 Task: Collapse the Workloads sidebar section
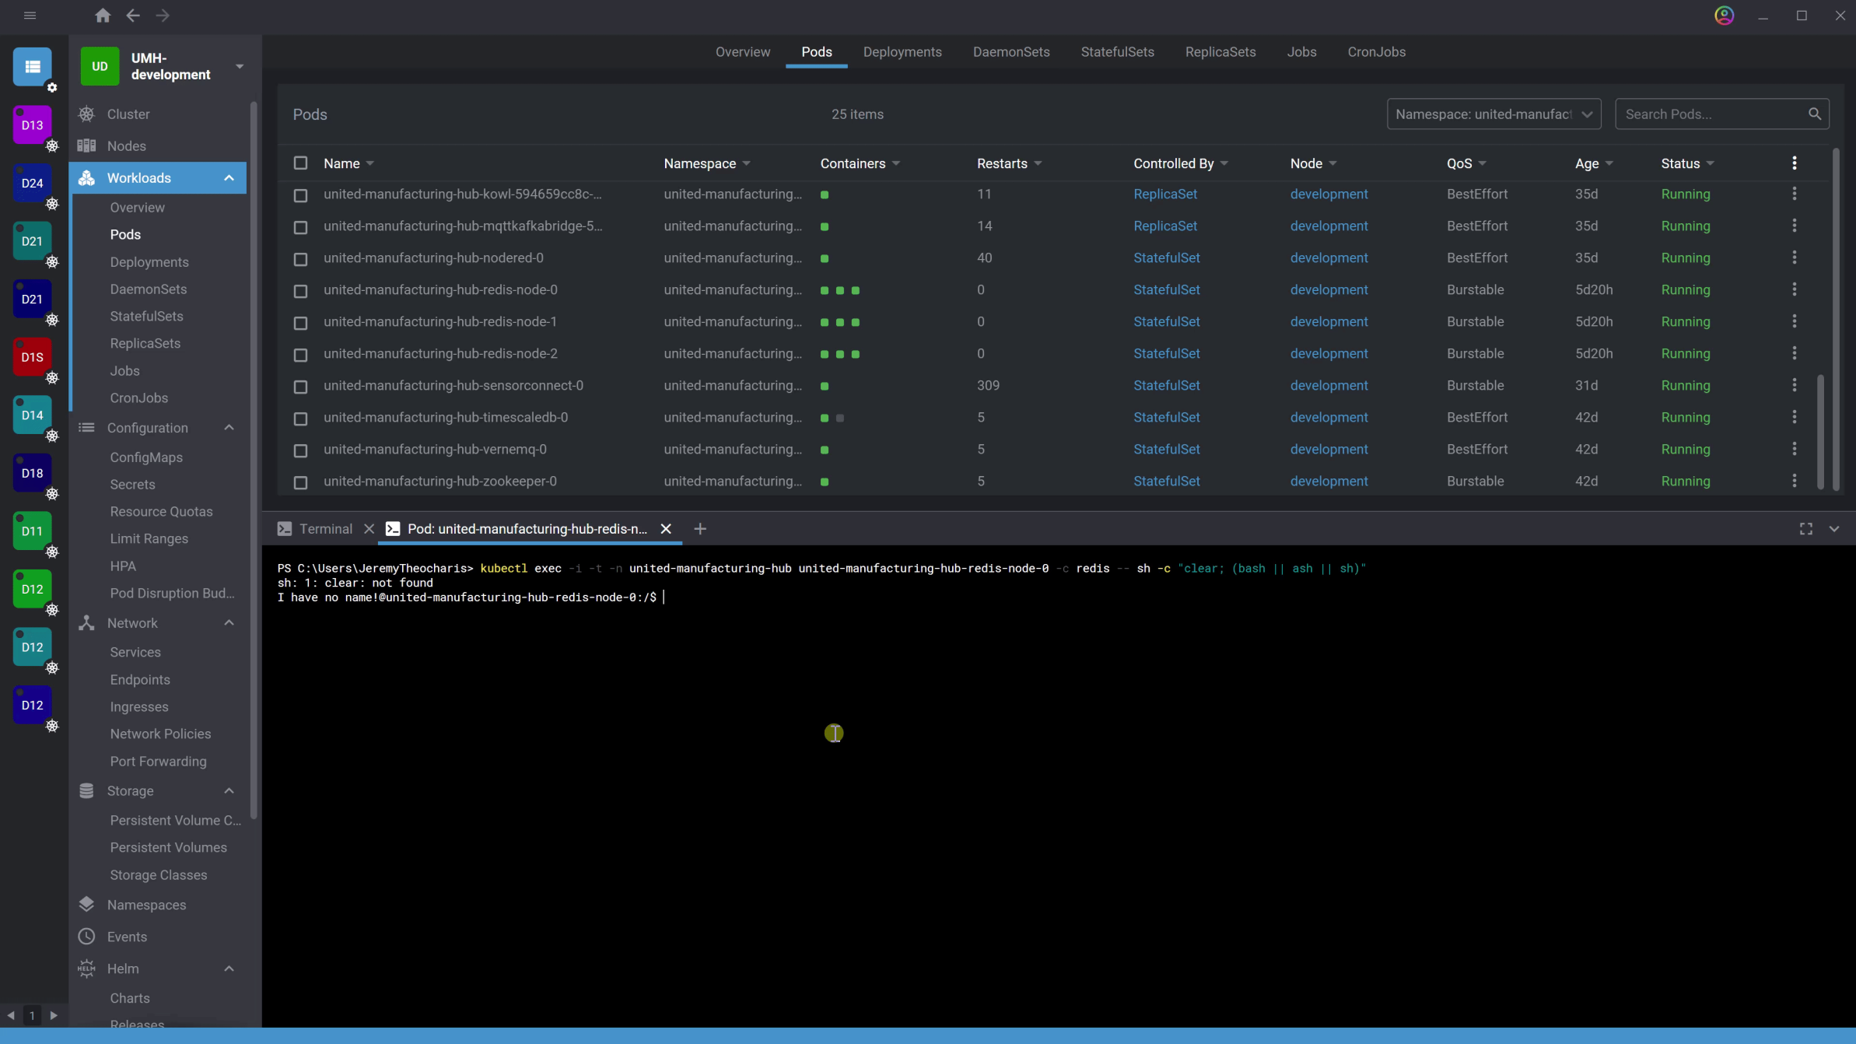[x=229, y=178]
